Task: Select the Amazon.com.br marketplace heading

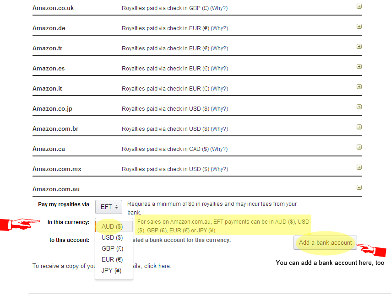Action: [55, 129]
